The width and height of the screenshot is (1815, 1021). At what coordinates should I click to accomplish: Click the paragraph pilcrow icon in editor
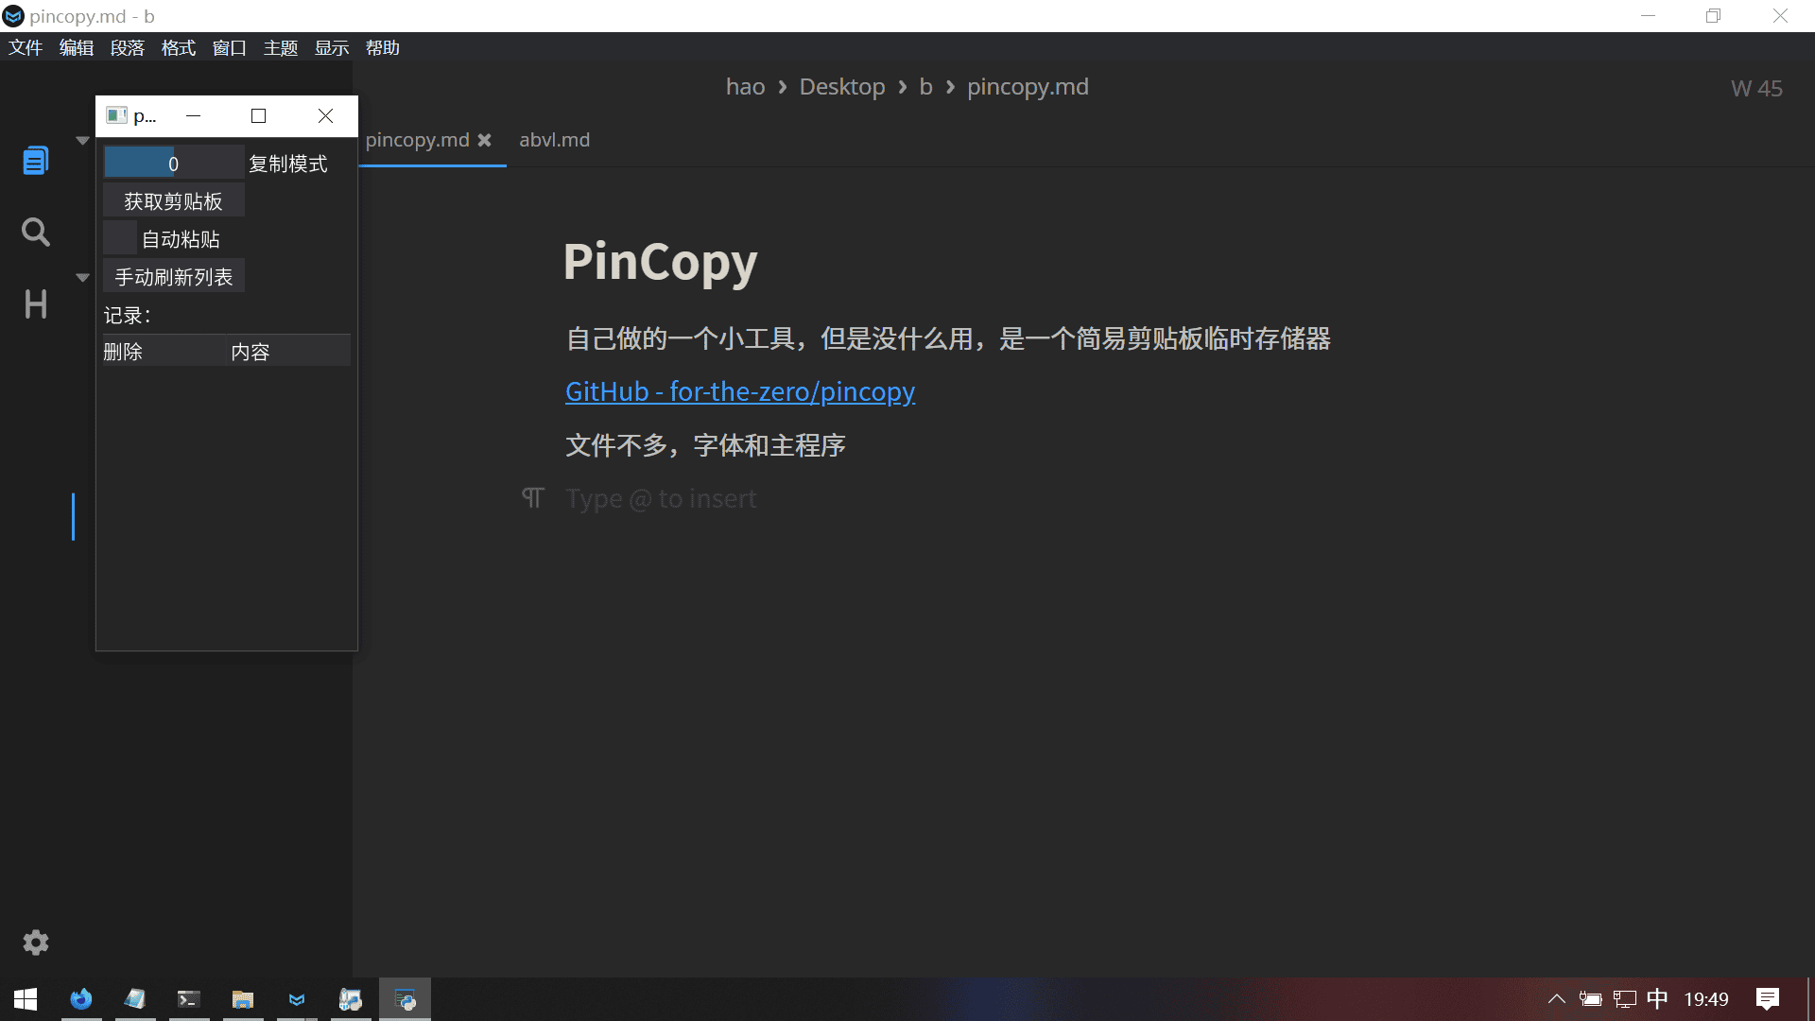[x=533, y=498]
